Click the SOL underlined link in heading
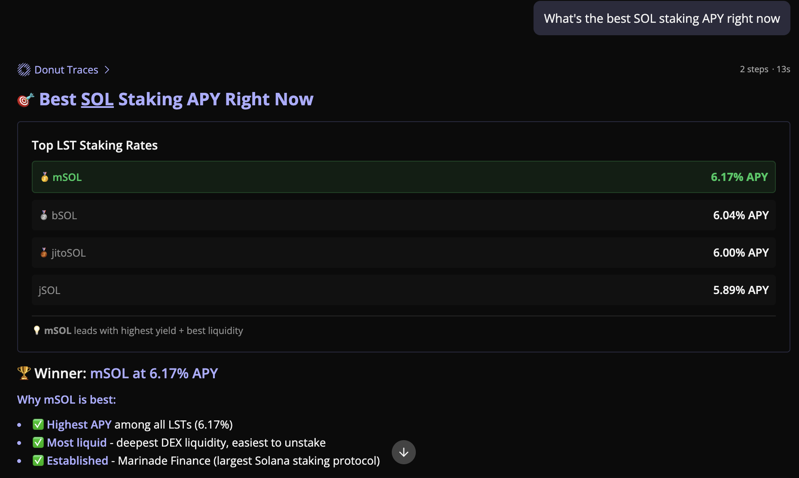 click(97, 99)
